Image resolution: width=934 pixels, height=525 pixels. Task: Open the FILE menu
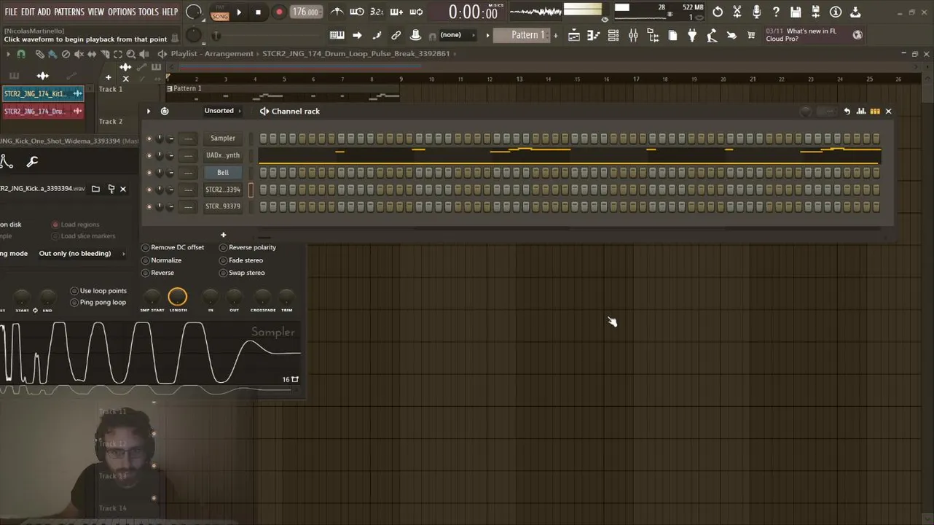point(11,12)
